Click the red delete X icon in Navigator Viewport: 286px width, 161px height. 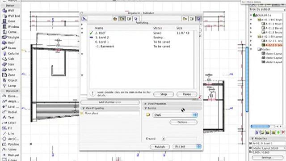[283, 132]
